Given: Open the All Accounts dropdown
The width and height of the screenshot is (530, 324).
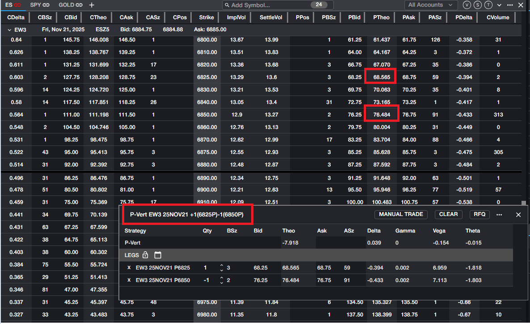Looking at the screenshot, I should [x=430, y=5].
